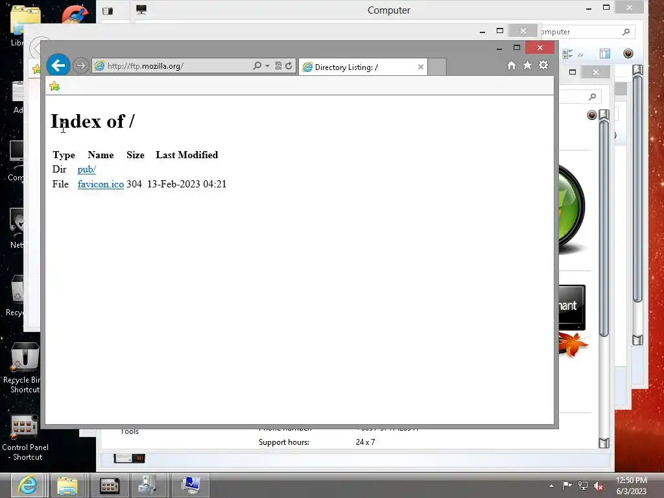Click the search box in Computer window
This screenshot has width=664, height=498.
[x=586, y=32]
